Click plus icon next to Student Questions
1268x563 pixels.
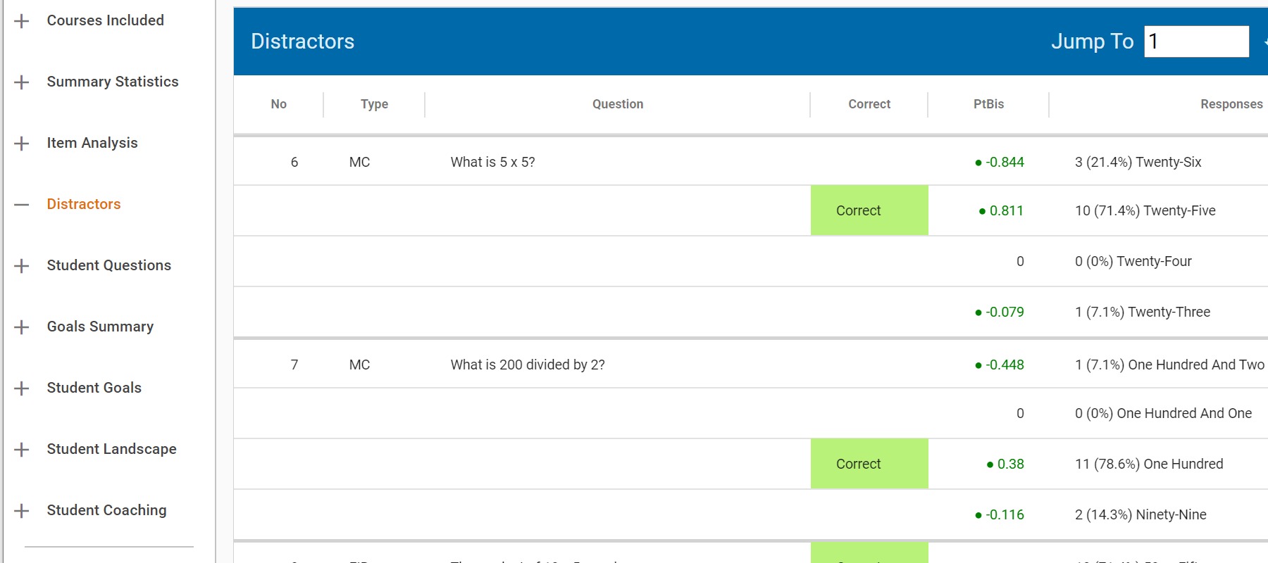pos(22,266)
